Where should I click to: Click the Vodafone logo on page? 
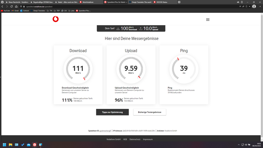tap(56, 19)
